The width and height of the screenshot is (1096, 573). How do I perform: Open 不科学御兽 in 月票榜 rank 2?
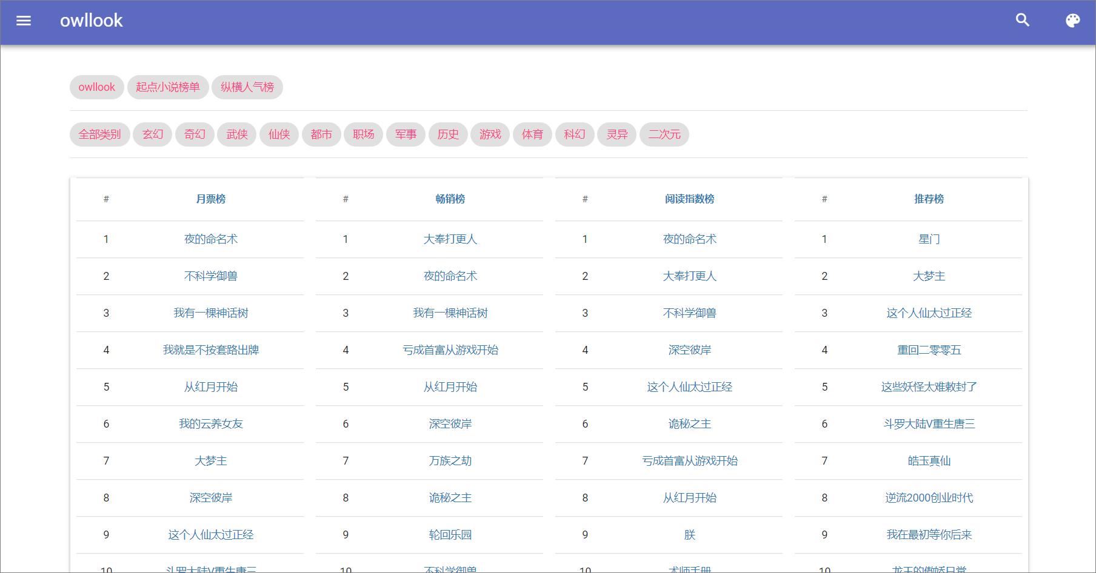pos(211,276)
